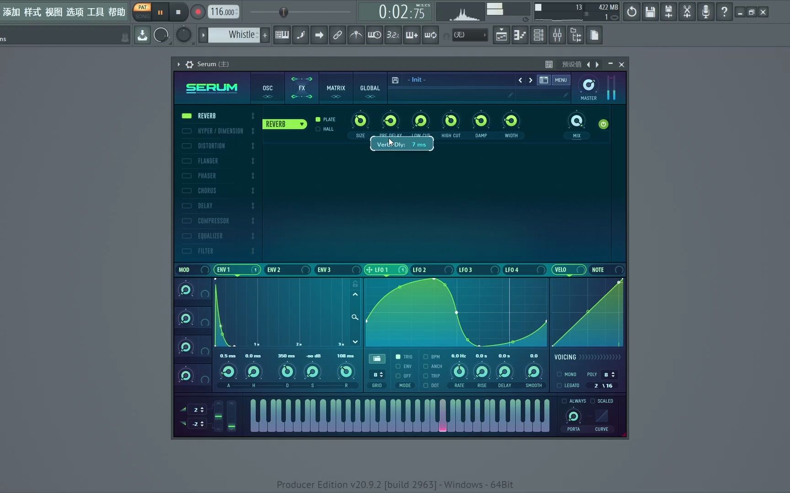Open the pattern selector arrow left of Whistle
Viewport: 790px width, 493px height.
coord(203,35)
